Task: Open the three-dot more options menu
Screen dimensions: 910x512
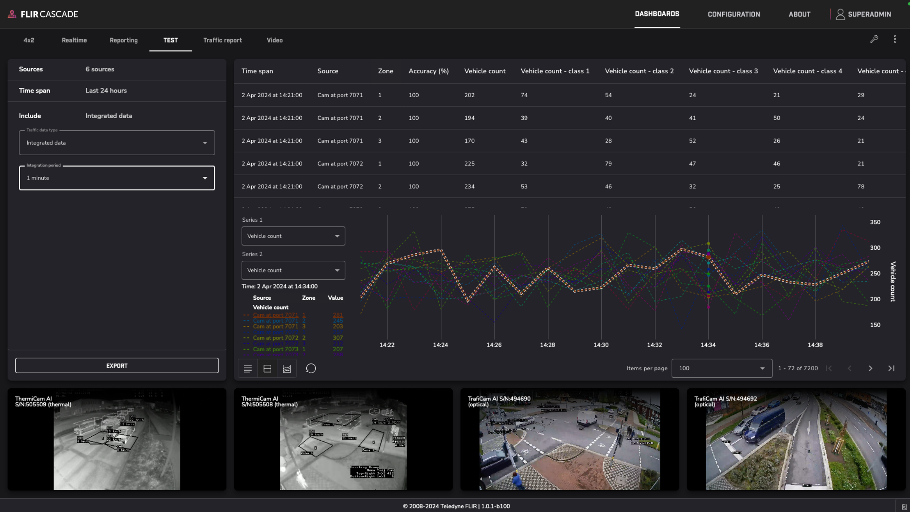Action: (895, 39)
